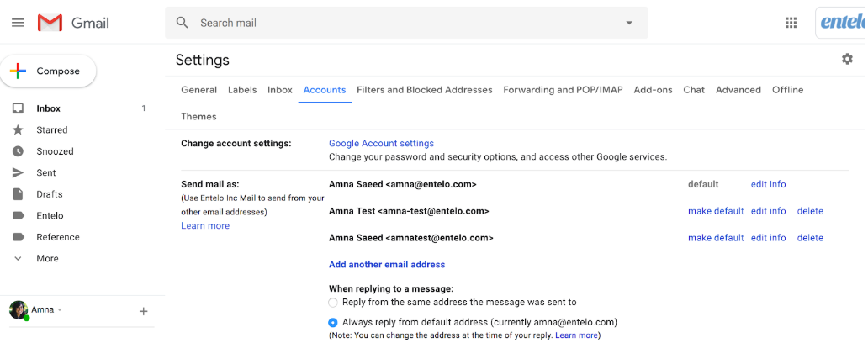
Task: Delete the amnatest@entelo.com address
Action: (x=810, y=238)
